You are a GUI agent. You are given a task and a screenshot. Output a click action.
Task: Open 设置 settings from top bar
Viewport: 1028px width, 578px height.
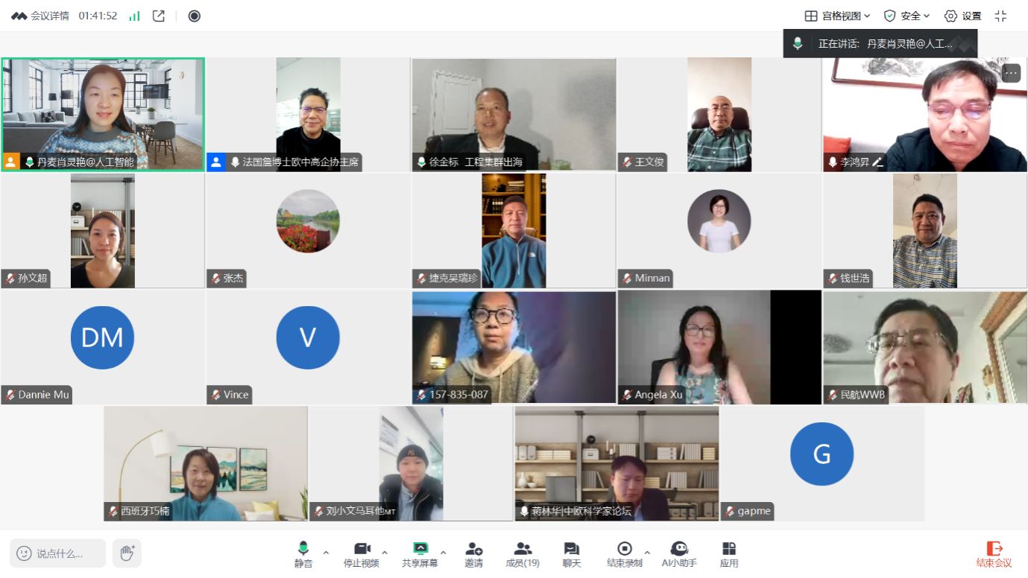pos(962,16)
